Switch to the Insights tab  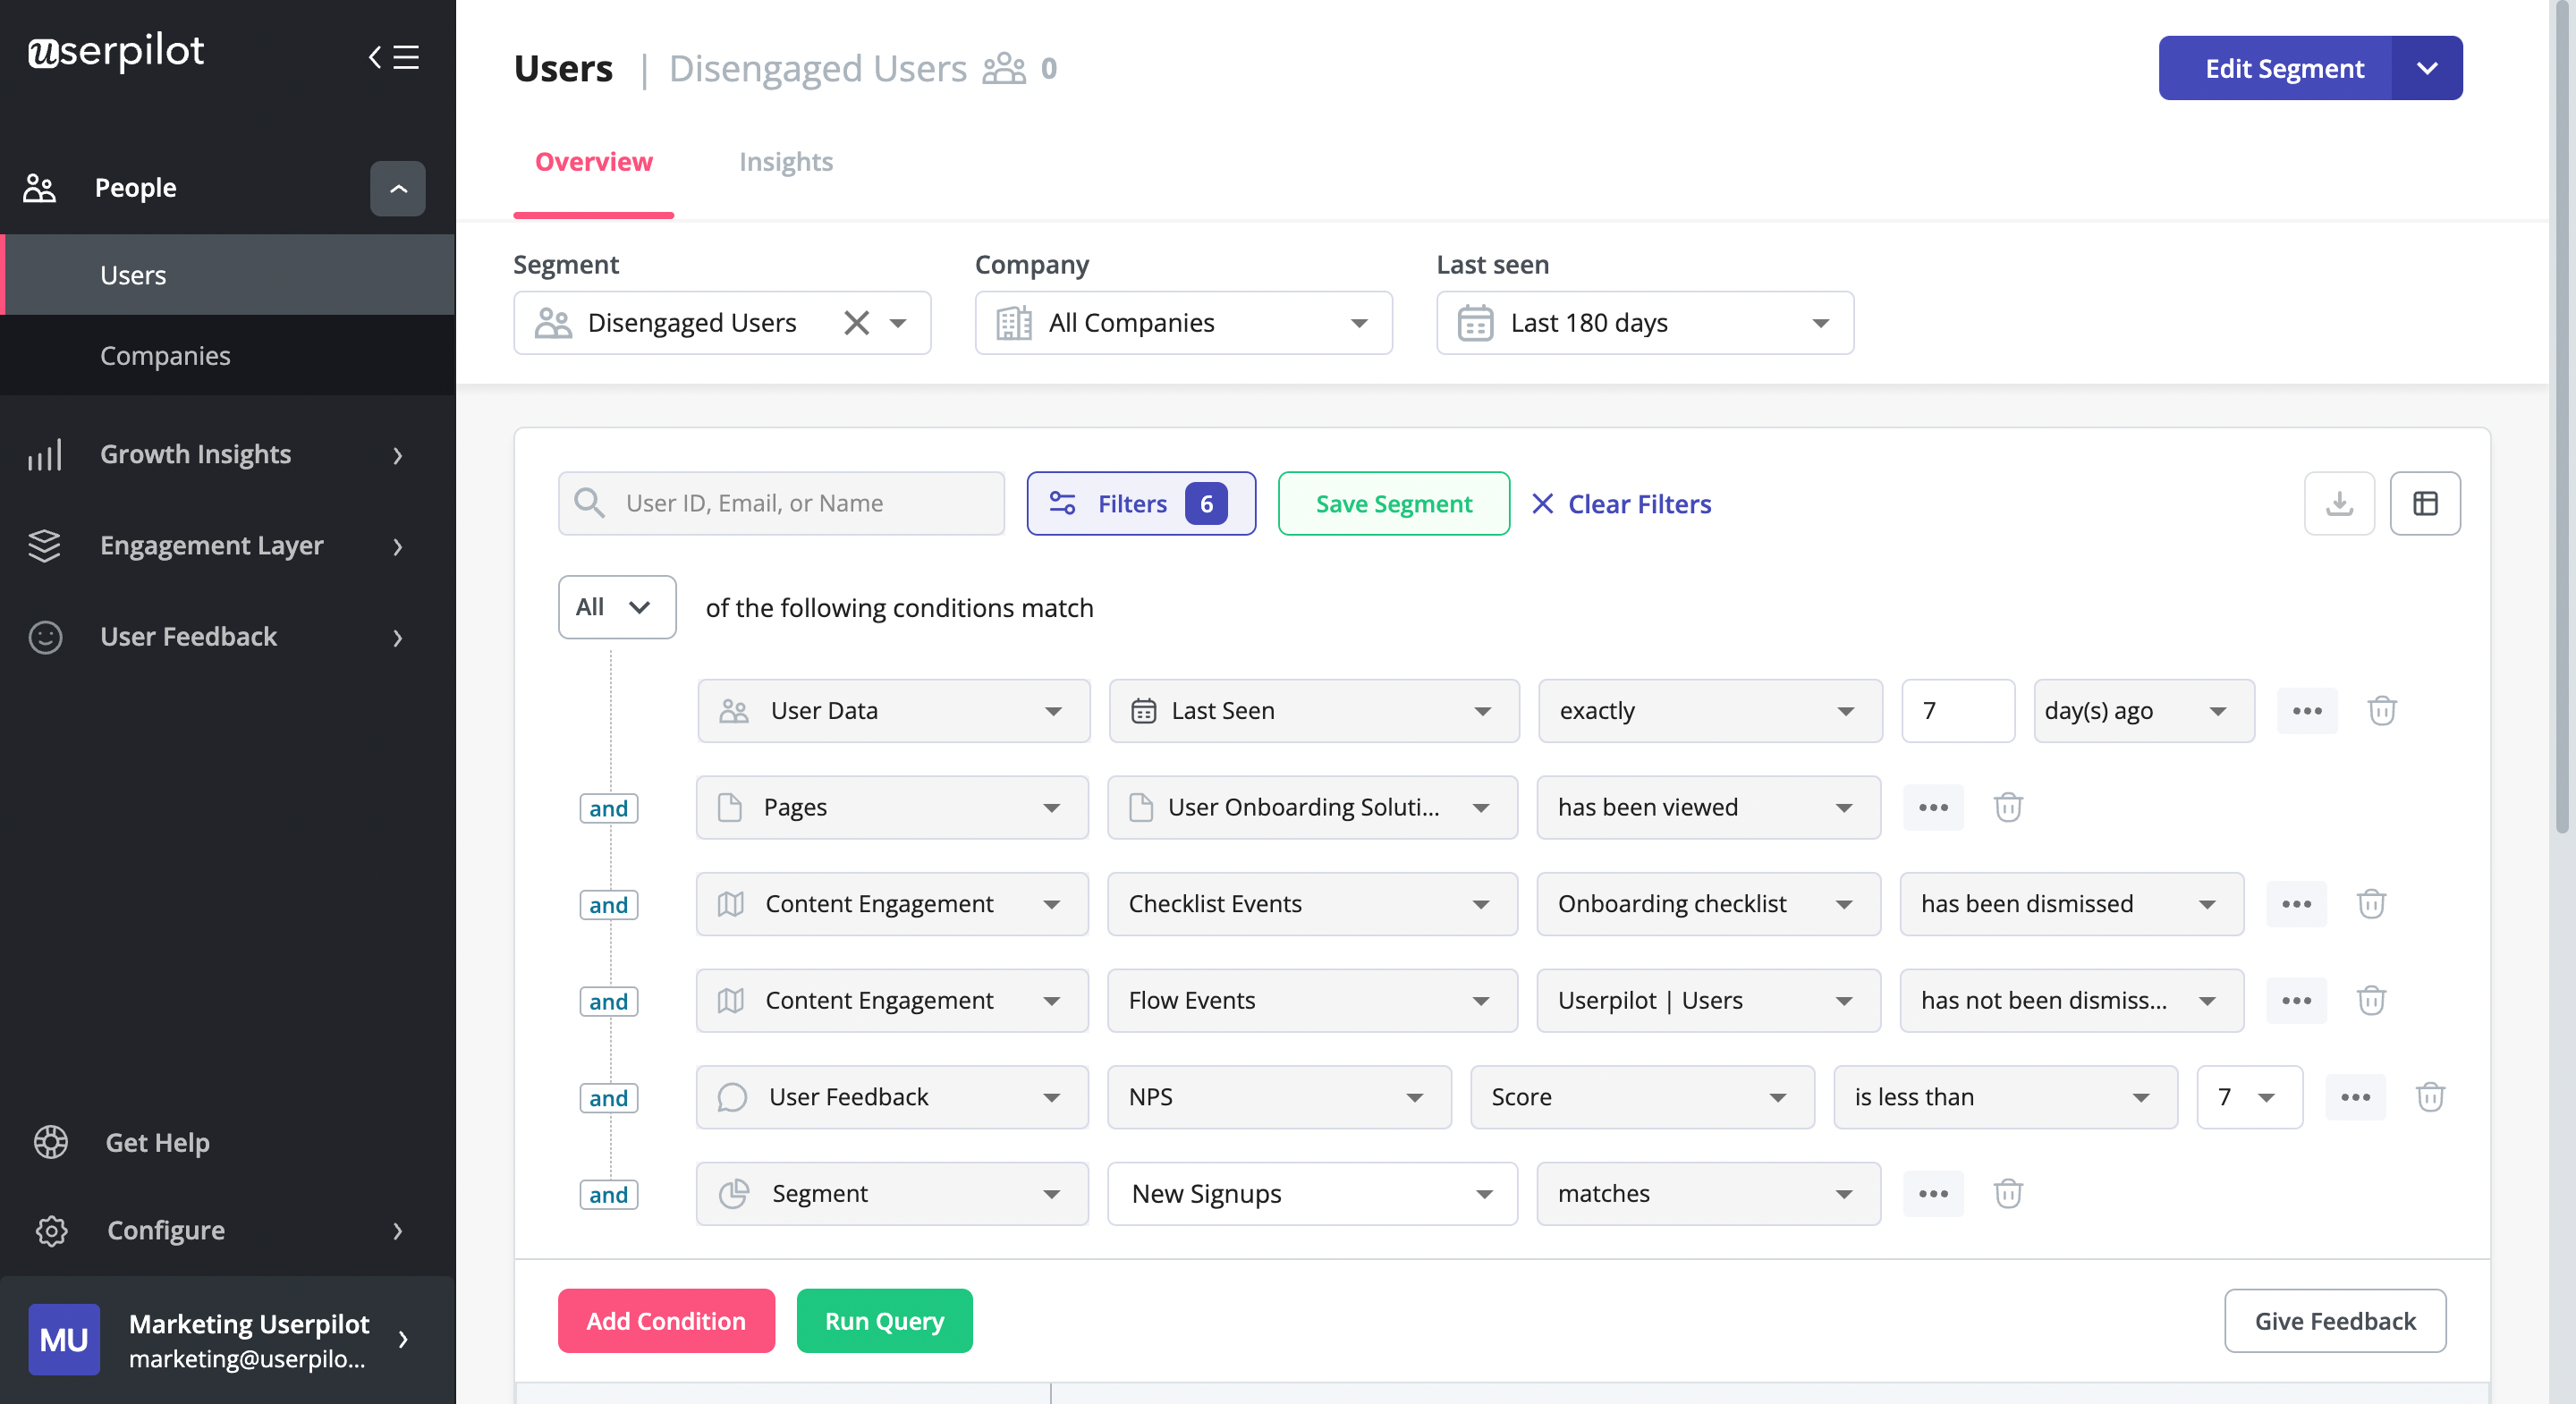coord(785,162)
